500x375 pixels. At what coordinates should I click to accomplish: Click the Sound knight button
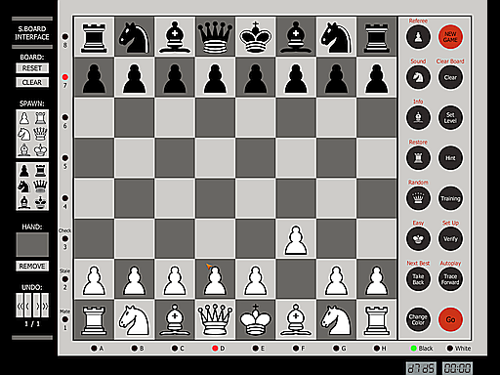[x=418, y=77]
